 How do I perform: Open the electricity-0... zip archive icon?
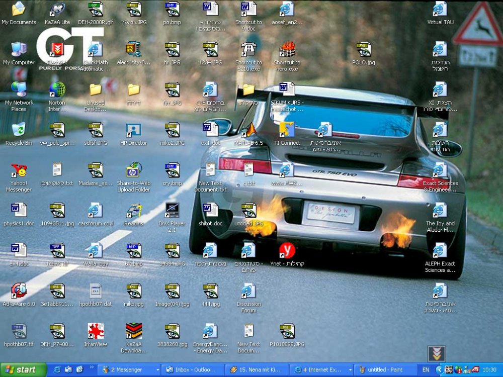click(x=133, y=49)
